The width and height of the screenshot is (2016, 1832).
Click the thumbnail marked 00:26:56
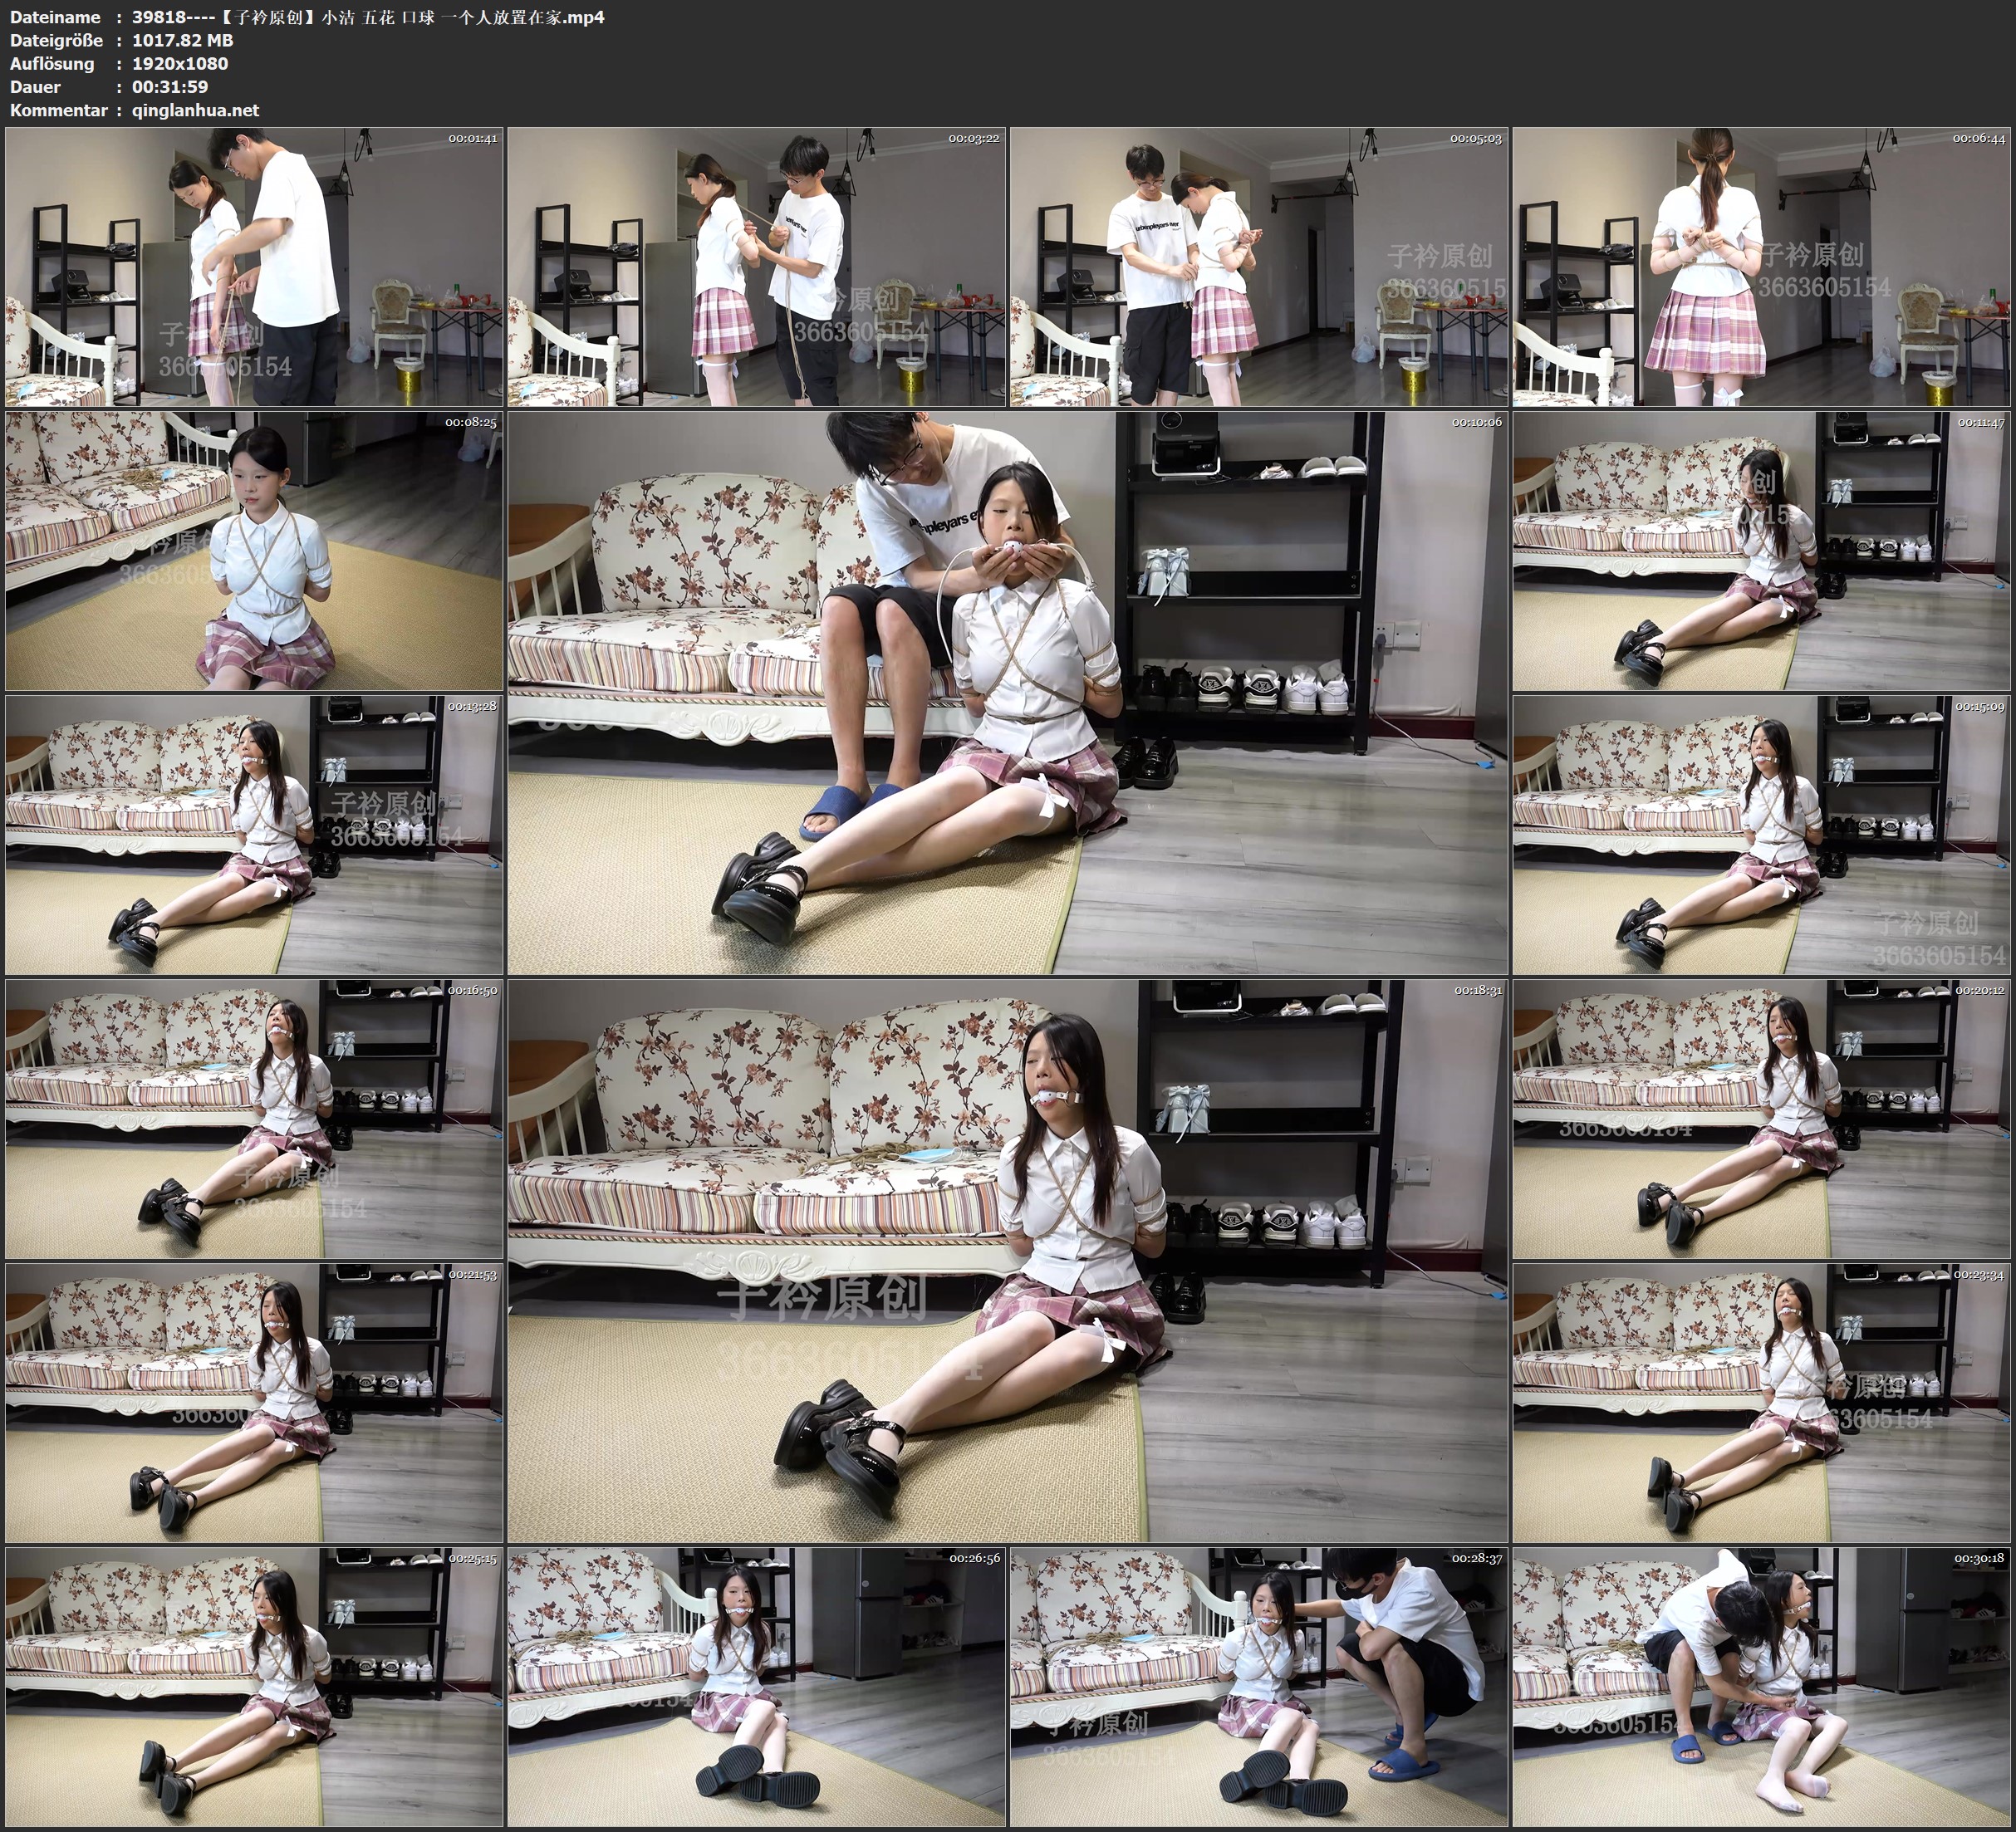pos(756,1686)
